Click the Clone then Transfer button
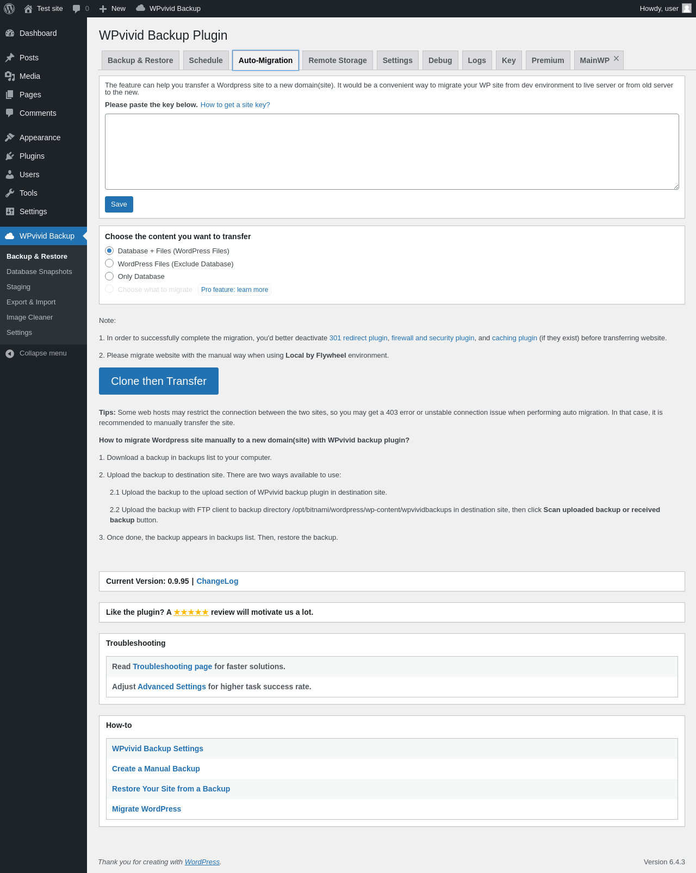The width and height of the screenshot is (696, 873). [159, 381]
